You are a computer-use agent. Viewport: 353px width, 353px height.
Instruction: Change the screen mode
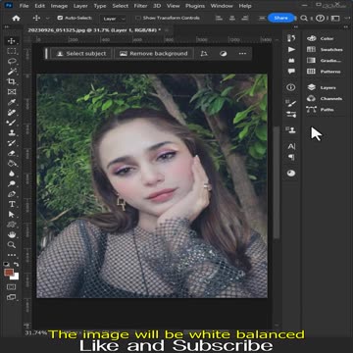(12, 297)
